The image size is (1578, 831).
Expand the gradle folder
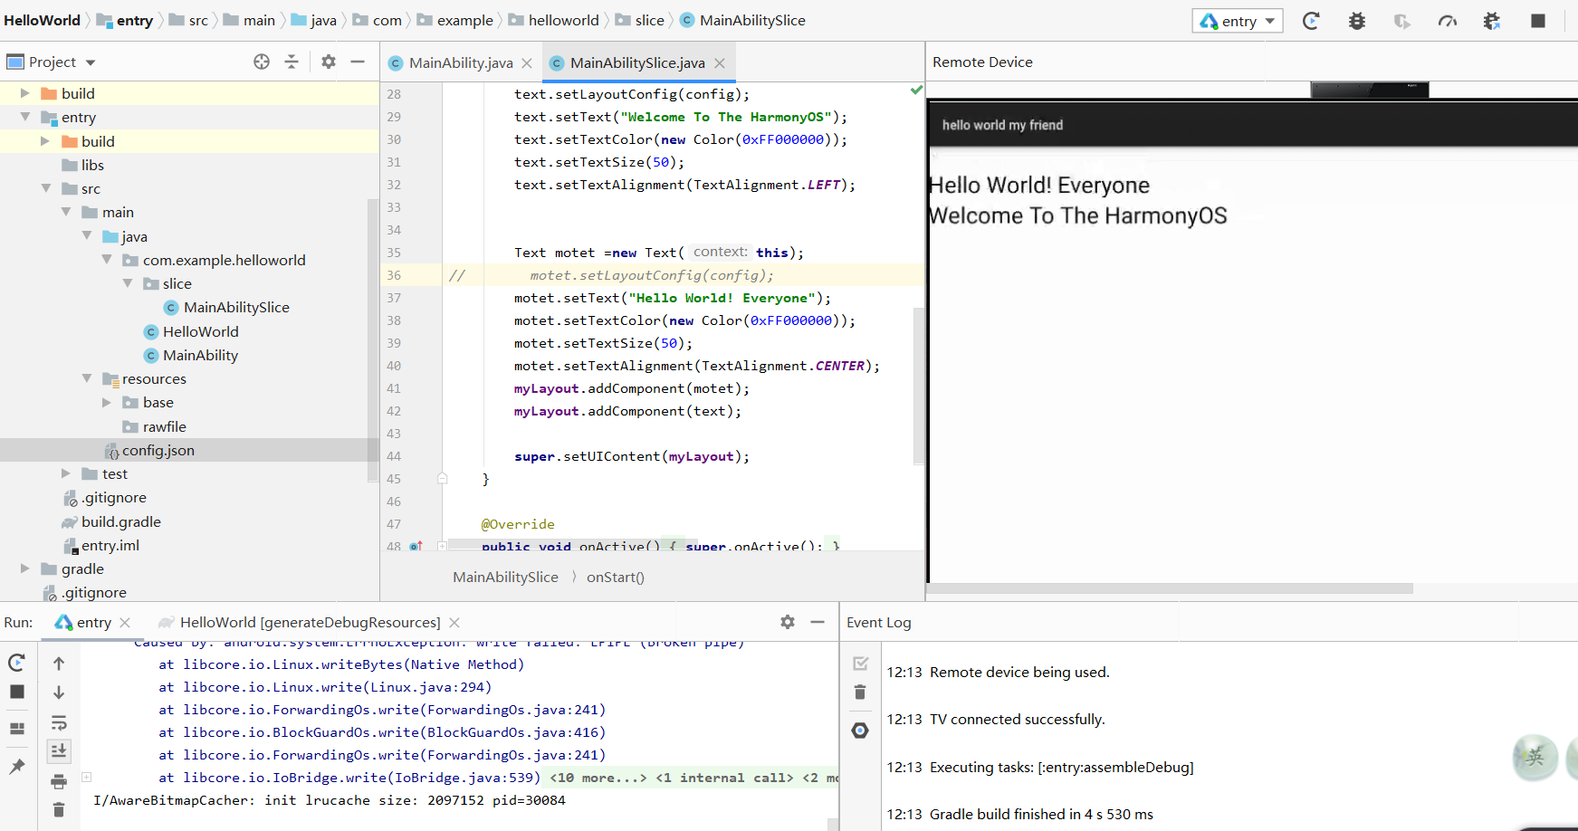click(x=25, y=568)
